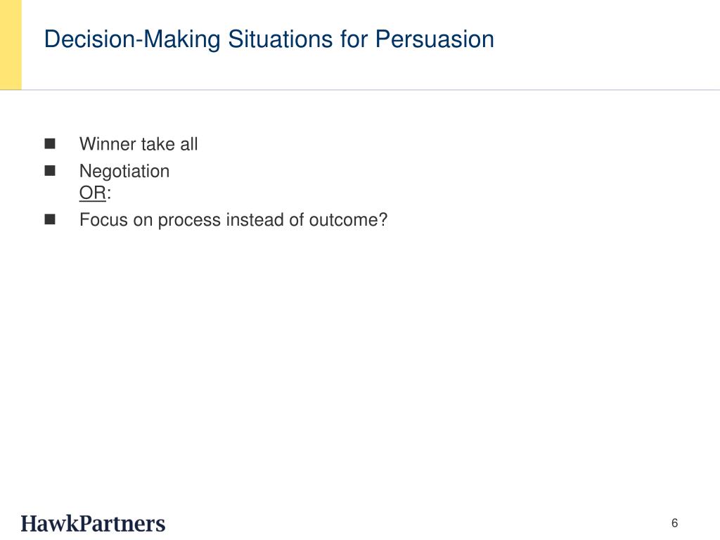Select the 'Winner take all' bullet text
This screenshot has height=540, width=720.
coord(139,144)
